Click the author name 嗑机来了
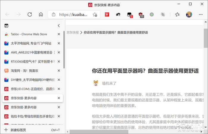The image size is (208, 134). [x=109, y=83]
